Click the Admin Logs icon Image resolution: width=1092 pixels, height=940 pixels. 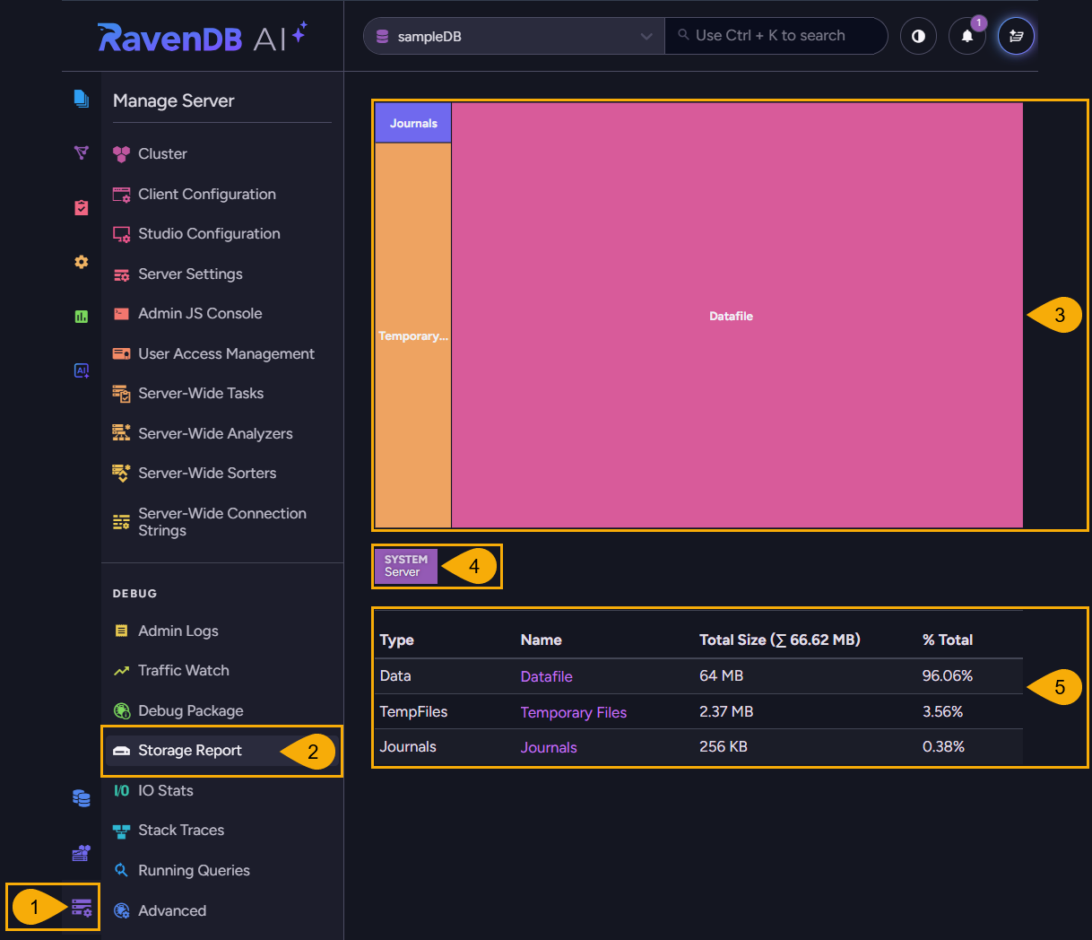(121, 631)
